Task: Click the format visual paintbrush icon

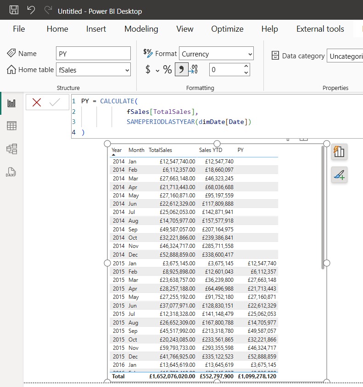Action: [x=339, y=174]
